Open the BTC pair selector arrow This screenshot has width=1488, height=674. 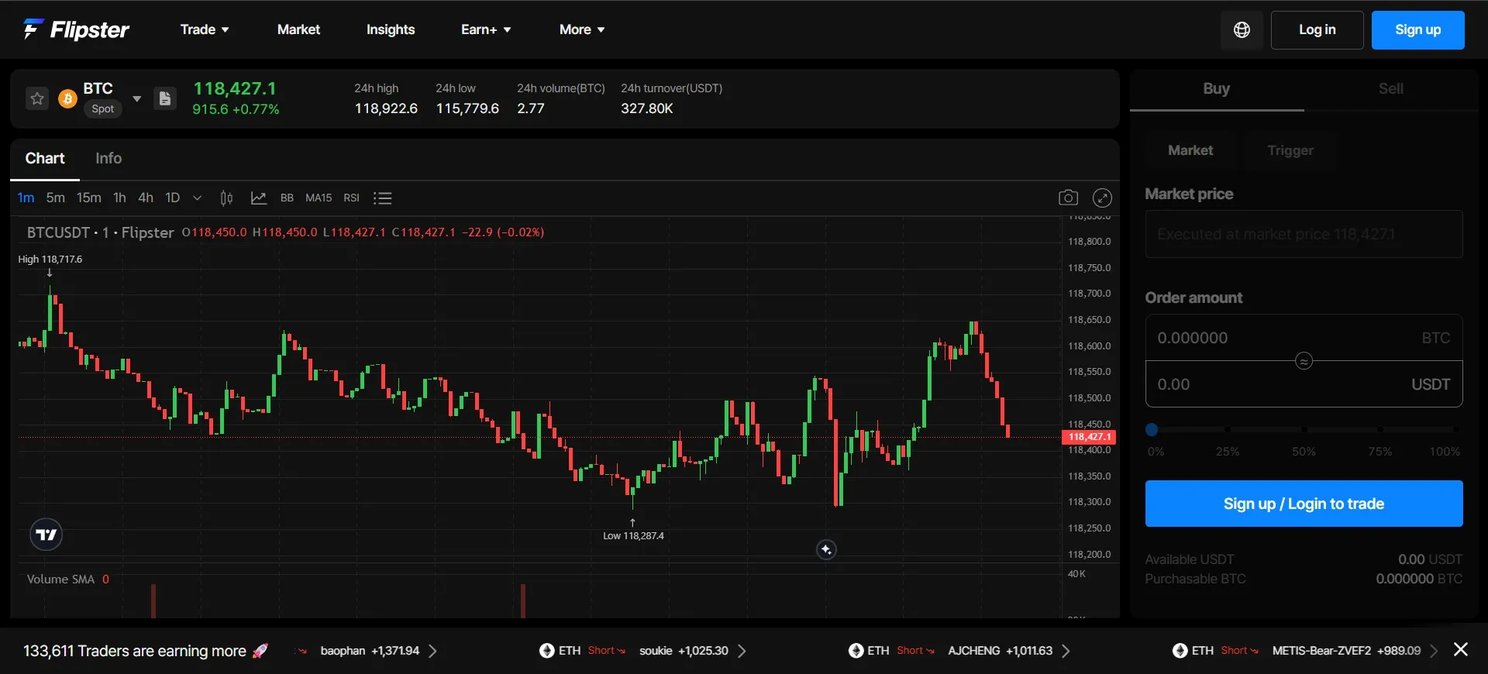(x=137, y=98)
